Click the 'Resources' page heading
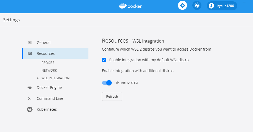 click(x=115, y=40)
